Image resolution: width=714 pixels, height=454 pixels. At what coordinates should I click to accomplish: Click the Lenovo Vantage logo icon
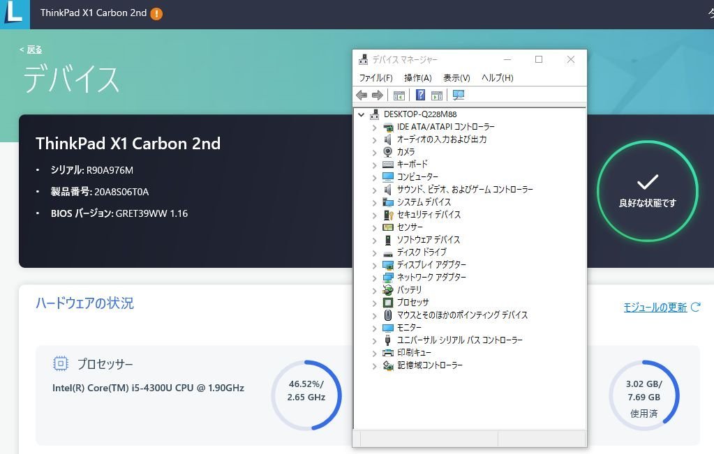(15, 14)
